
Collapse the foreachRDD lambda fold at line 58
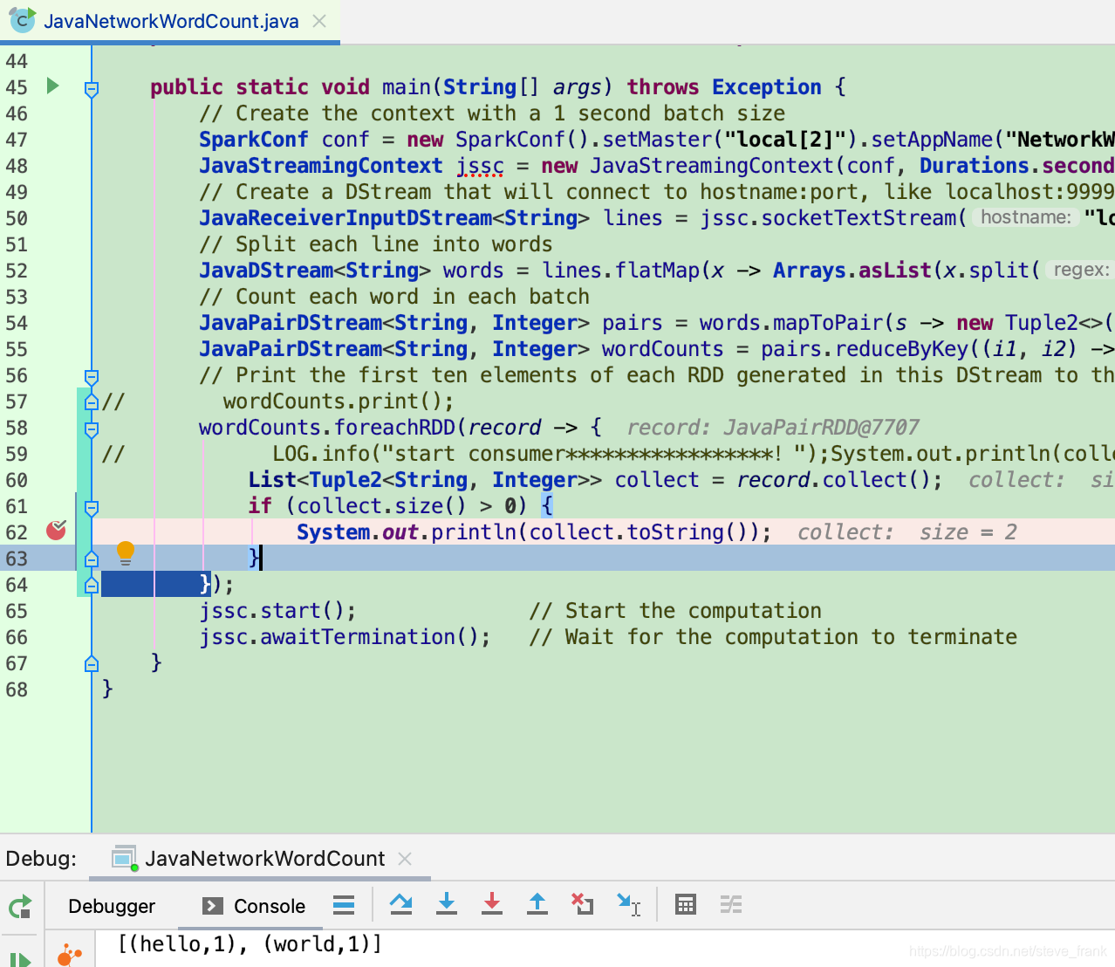[92, 429]
